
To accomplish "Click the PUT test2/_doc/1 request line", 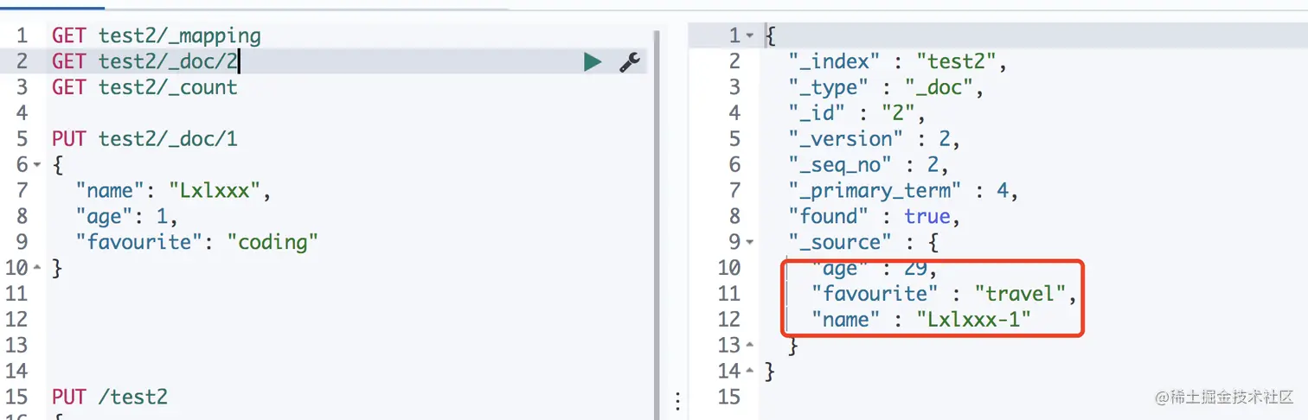I will 144,138.
